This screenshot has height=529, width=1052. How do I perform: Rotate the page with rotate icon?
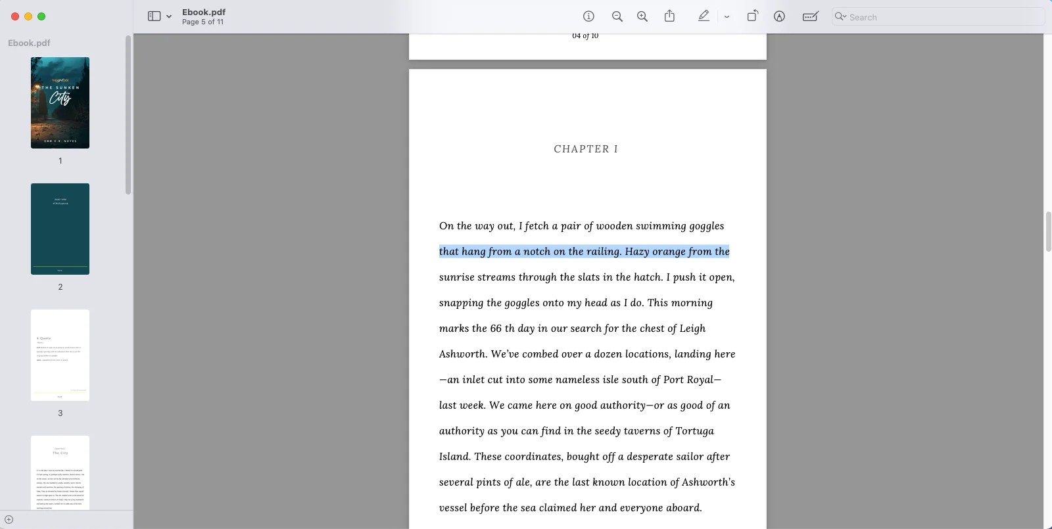click(x=752, y=16)
